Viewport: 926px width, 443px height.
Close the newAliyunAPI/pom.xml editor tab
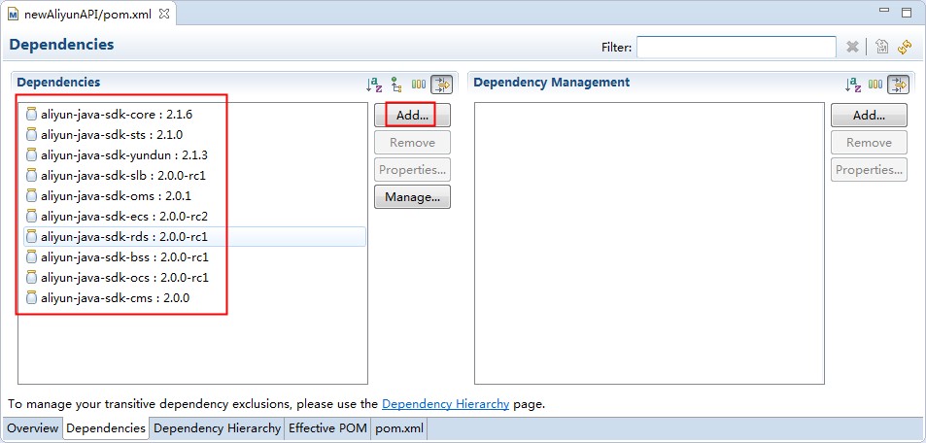(x=163, y=15)
